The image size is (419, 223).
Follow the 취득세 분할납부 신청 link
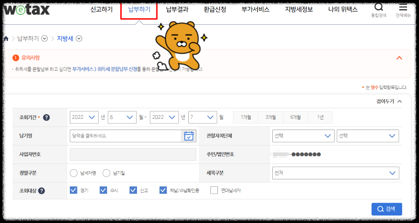(117, 69)
